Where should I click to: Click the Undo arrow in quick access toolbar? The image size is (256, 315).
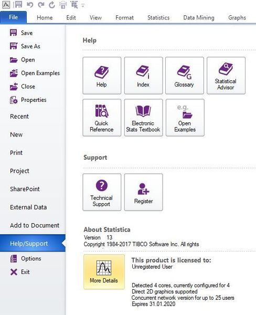30,4
